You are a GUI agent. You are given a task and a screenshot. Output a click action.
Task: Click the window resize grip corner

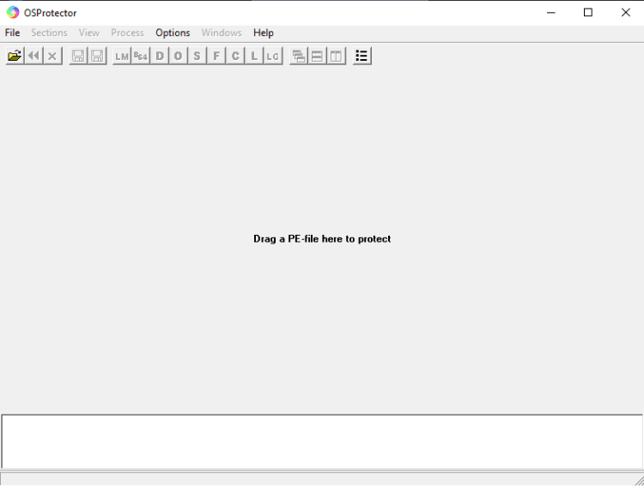click(x=639, y=480)
